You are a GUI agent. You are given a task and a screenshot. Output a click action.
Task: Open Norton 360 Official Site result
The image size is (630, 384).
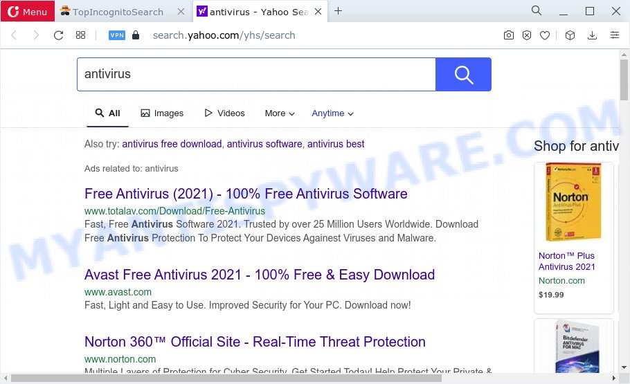(255, 342)
